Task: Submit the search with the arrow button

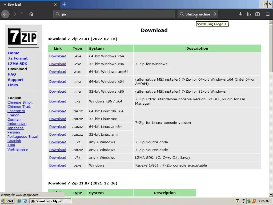Action: pyautogui.click(x=214, y=14)
